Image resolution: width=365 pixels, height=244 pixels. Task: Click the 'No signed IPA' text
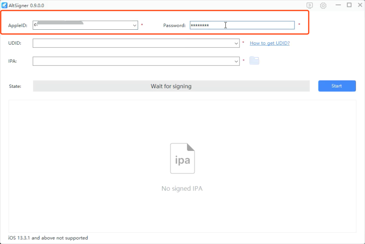(182, 189)
